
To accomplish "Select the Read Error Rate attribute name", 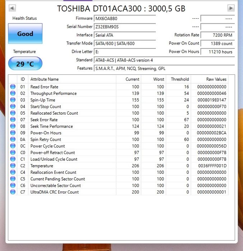I will 44,87.
